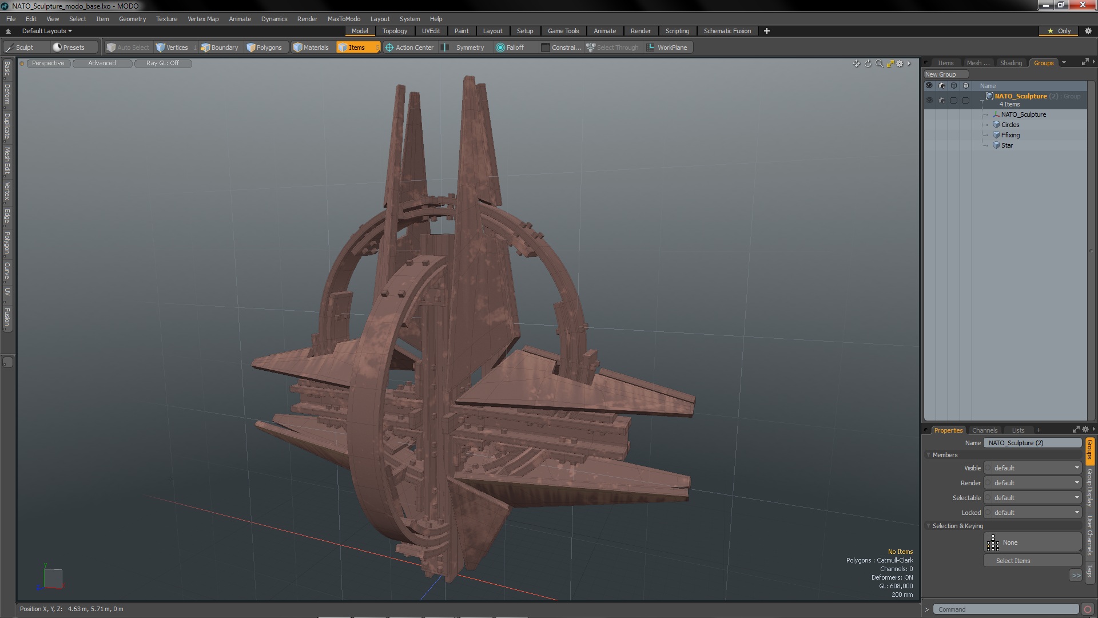
Task: Expand the Properties panel to full size
Action: click(1076, 430)
